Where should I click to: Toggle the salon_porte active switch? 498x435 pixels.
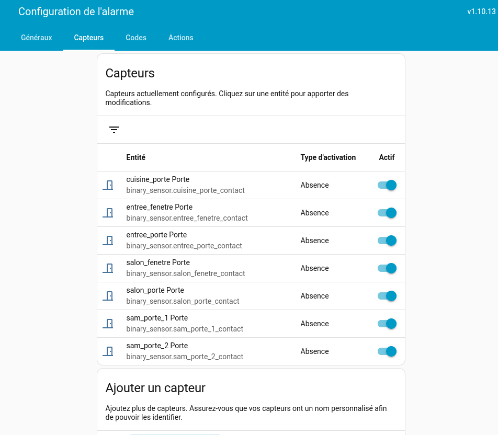click(387, 295)
